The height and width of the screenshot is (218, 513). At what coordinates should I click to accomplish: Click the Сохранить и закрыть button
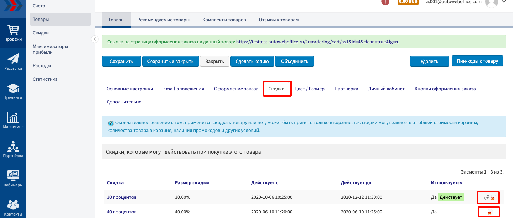tap(170, 61)
